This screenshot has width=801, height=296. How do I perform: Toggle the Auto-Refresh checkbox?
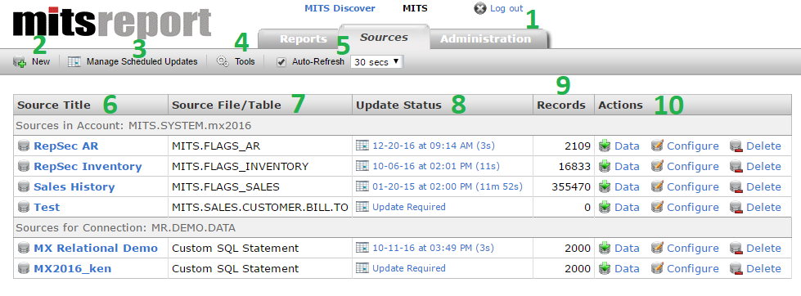click(281, 62)
